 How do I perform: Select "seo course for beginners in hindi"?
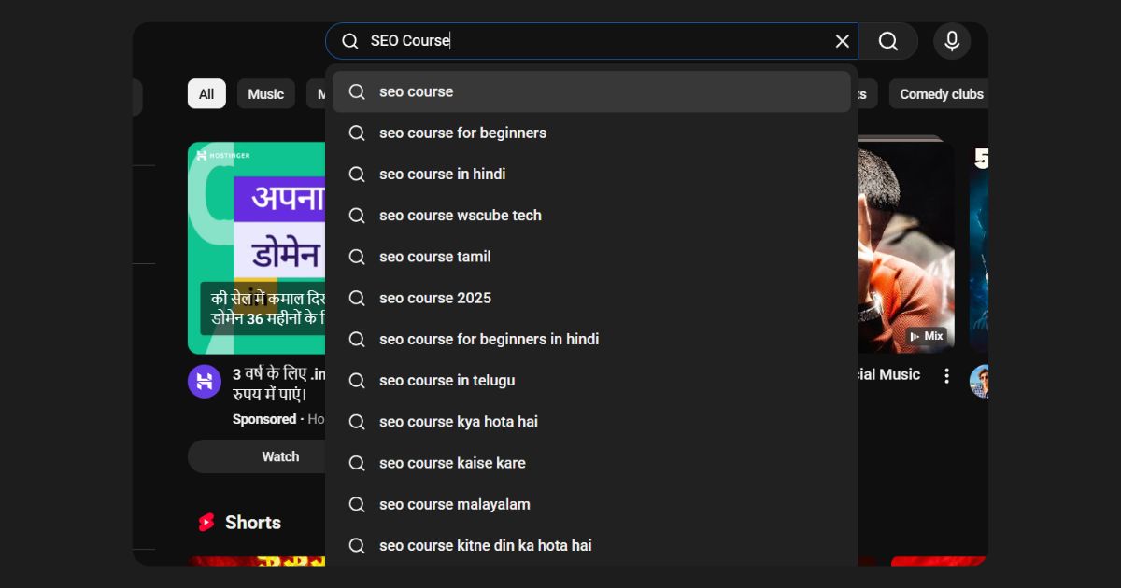tap(591, 339)
